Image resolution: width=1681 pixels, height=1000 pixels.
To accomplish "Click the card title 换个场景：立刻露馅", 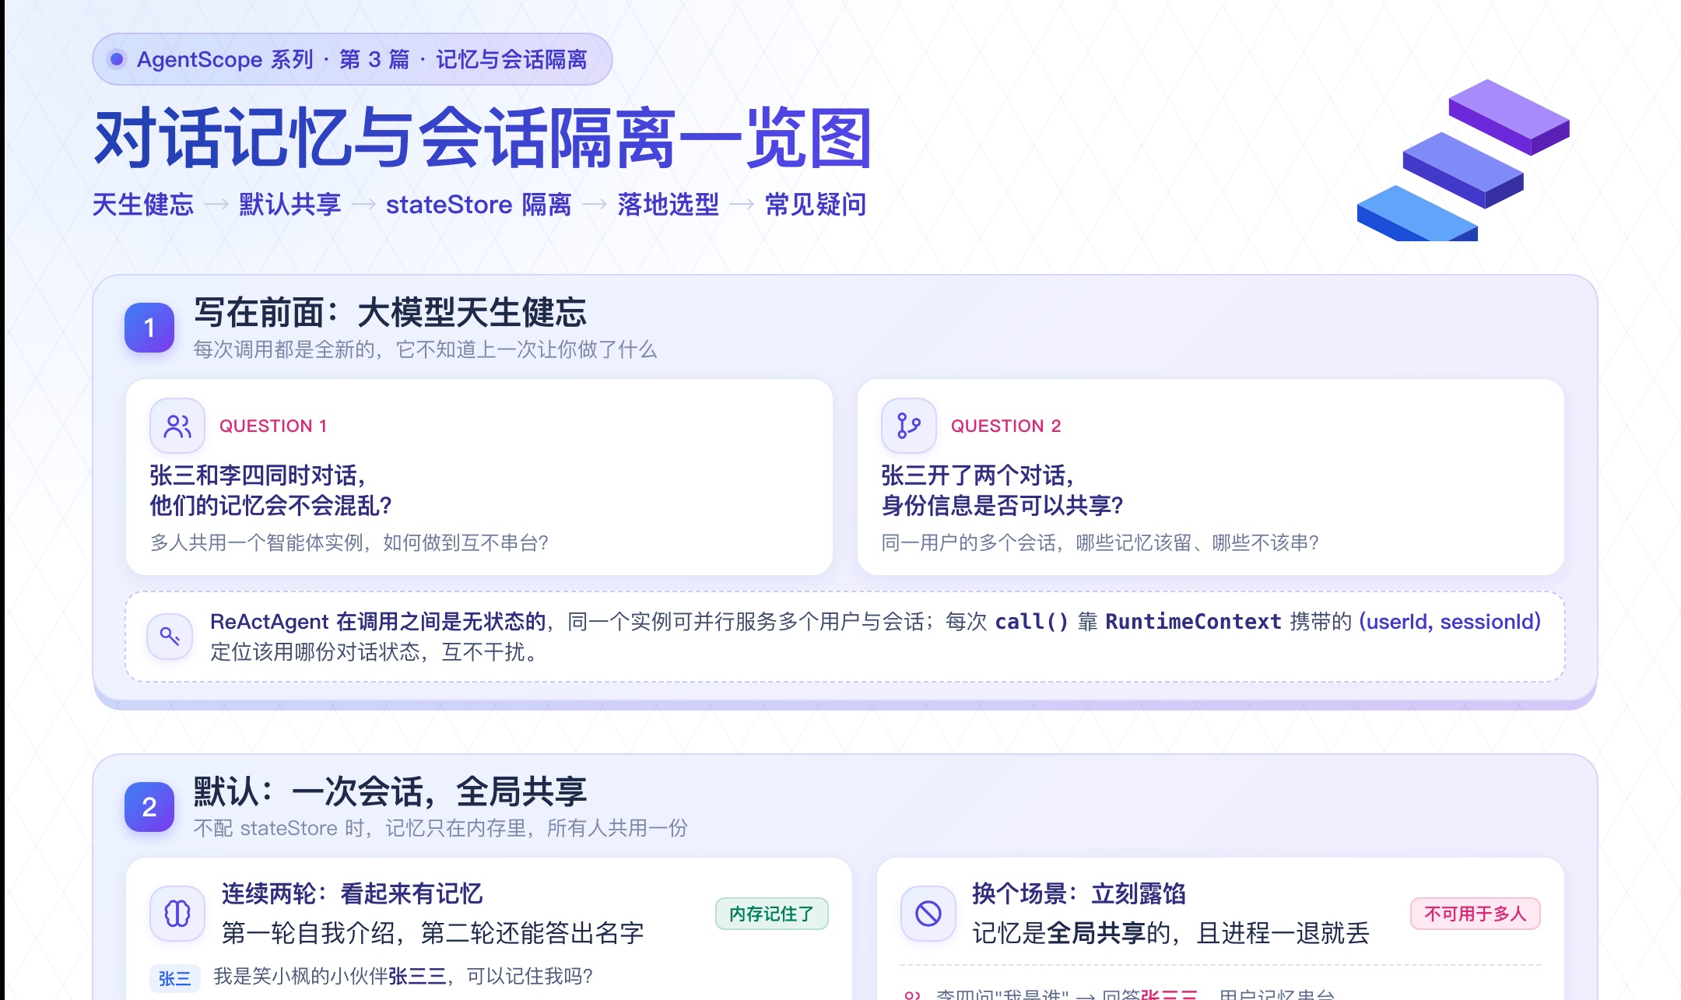I will pyautogui.click(x=1079, y=893).
